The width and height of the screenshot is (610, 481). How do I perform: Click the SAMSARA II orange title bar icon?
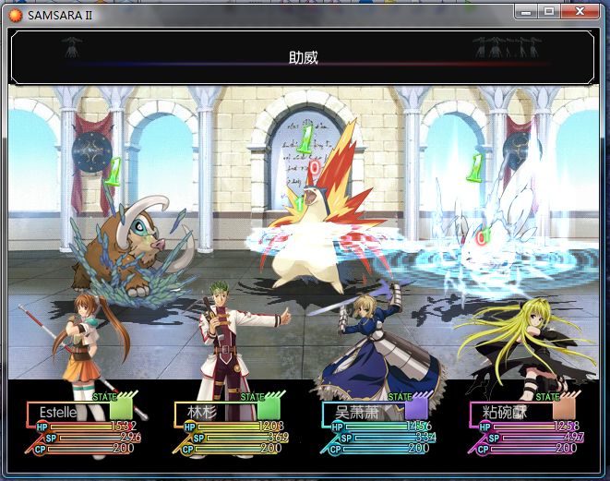(x=16, y=15)
